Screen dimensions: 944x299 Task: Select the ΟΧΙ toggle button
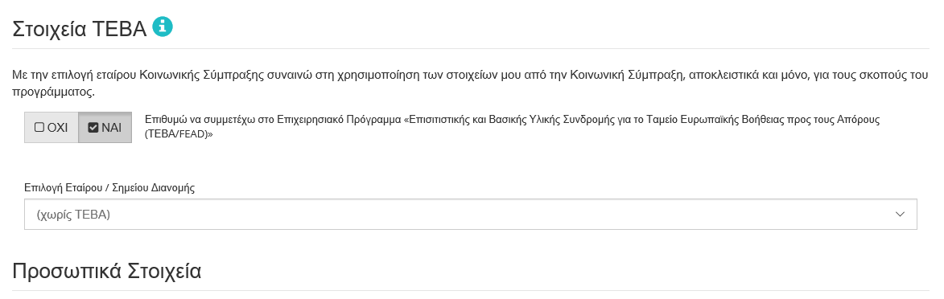click(x=52, y=128)
